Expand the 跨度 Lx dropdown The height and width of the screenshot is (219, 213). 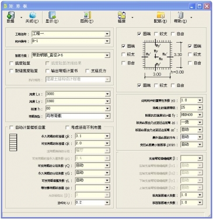tap(107, 94)
